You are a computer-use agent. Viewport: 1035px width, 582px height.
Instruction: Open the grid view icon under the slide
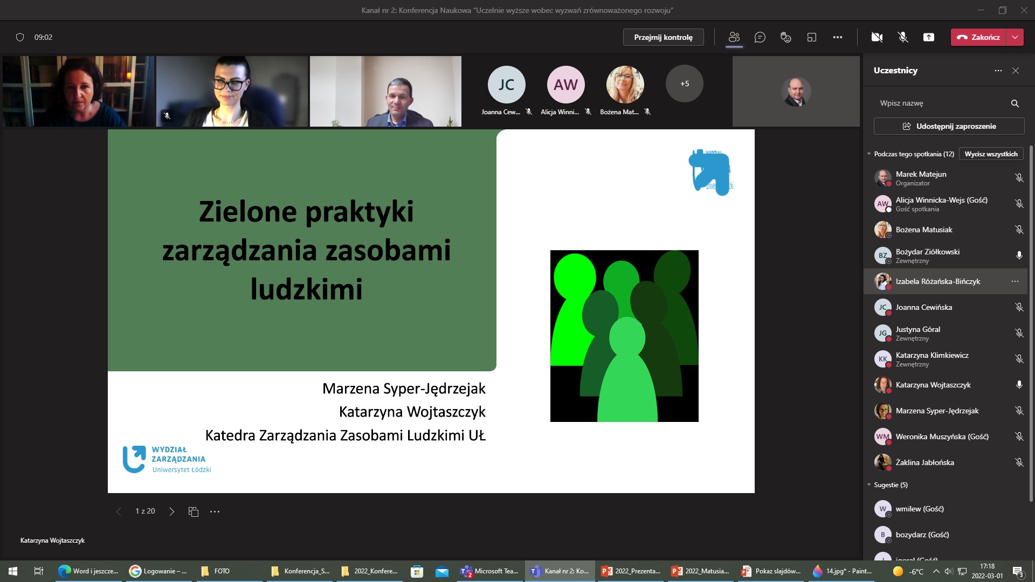point(194,511)
